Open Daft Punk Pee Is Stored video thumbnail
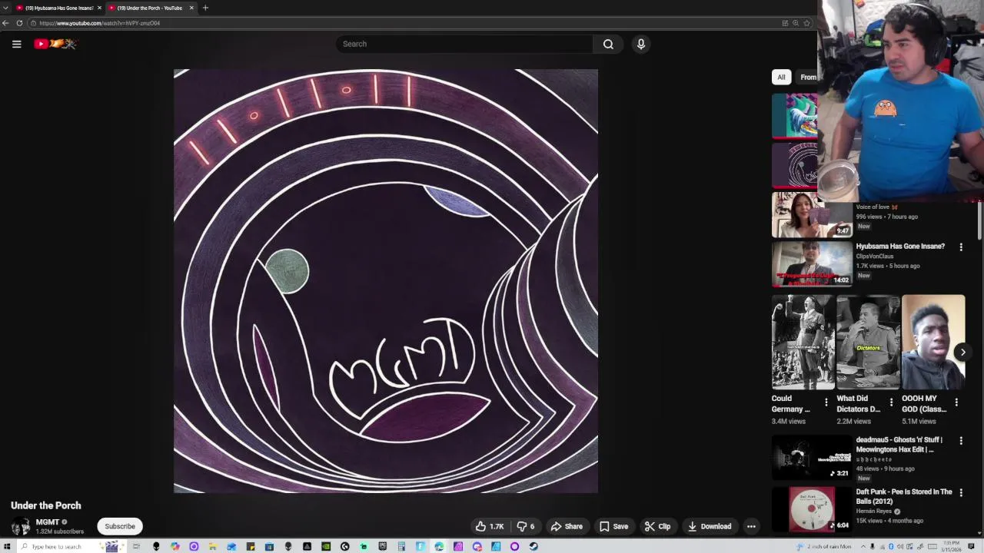The height and width of the screenshot is (553, 984). [x=812, y=509]
